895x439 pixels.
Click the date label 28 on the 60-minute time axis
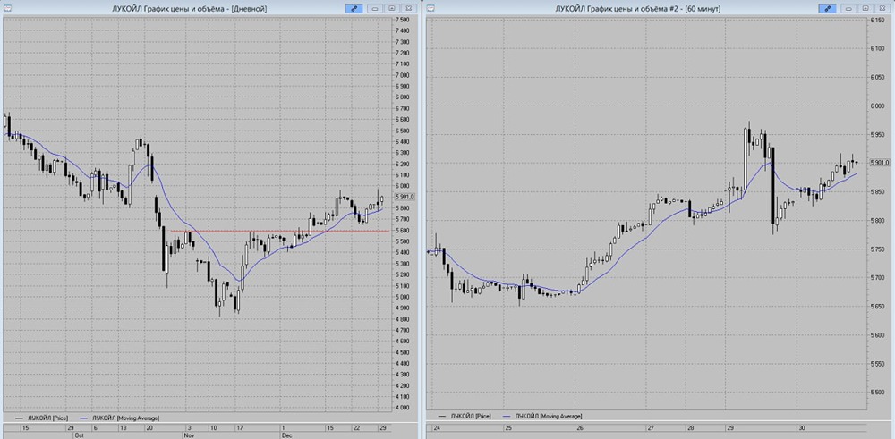pos(689,427)
